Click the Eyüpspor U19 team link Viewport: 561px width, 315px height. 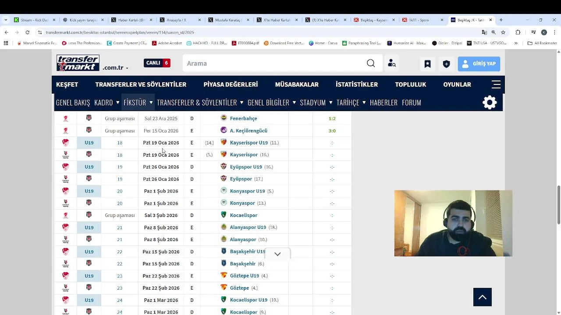coord(246,167)
